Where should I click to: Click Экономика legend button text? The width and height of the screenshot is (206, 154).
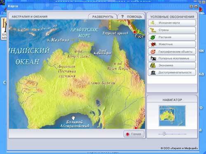tap(166, 65)
